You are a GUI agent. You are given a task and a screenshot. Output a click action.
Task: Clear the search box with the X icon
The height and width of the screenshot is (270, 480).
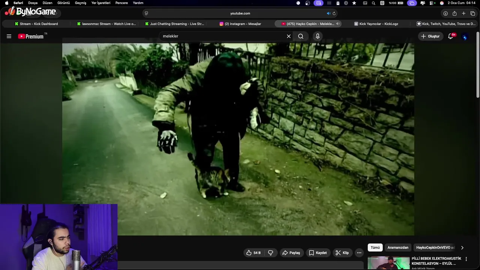[x=289, y=36]
